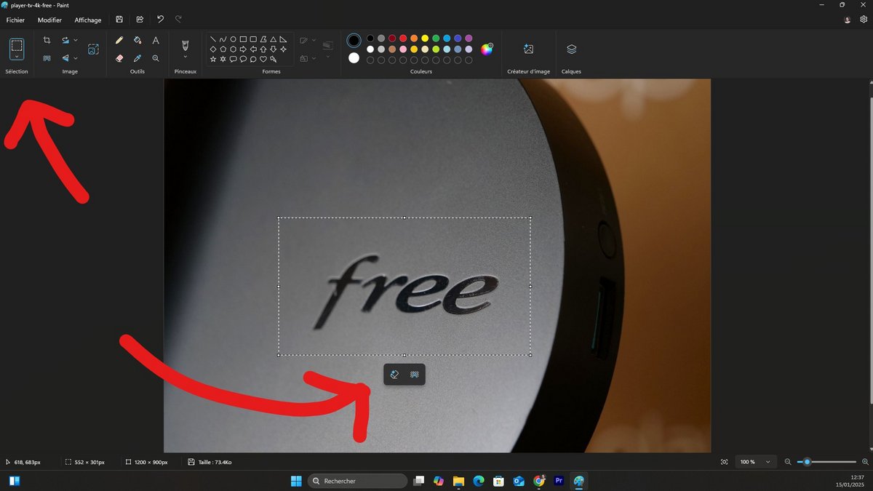Click the Rechercher taskbar search box
Image resolution: width=873 pixels, height=491 pixels.
pyautogui.click(x=357, y=481)
